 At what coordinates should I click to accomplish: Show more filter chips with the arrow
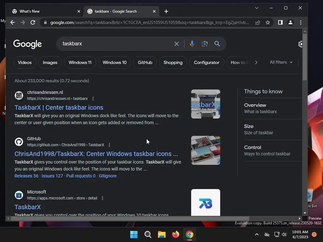(x=256, y=62)
